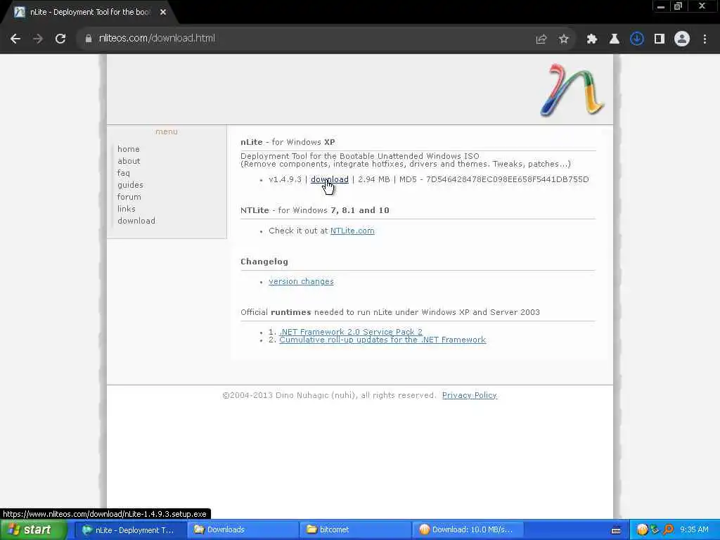Open guides in the side menu

pos(130,185)
